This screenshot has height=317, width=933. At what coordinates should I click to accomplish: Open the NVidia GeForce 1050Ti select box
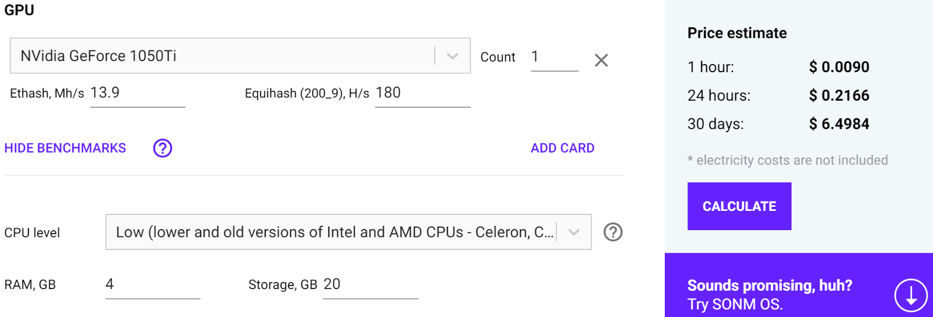click(222, 56)
